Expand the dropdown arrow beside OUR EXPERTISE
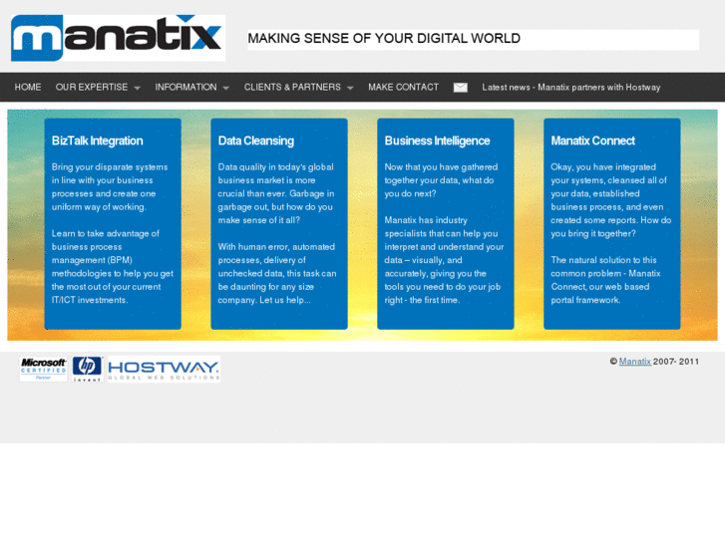The width and height of the screenshot is (725, 543). click(137, 88)
